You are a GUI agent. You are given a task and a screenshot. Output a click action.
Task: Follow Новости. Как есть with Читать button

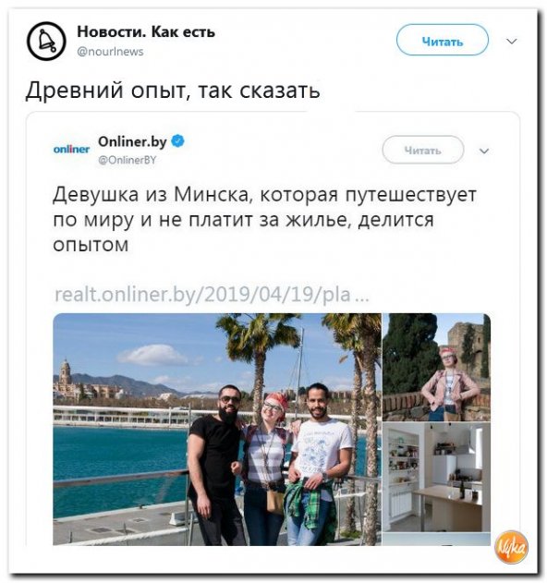443,40
